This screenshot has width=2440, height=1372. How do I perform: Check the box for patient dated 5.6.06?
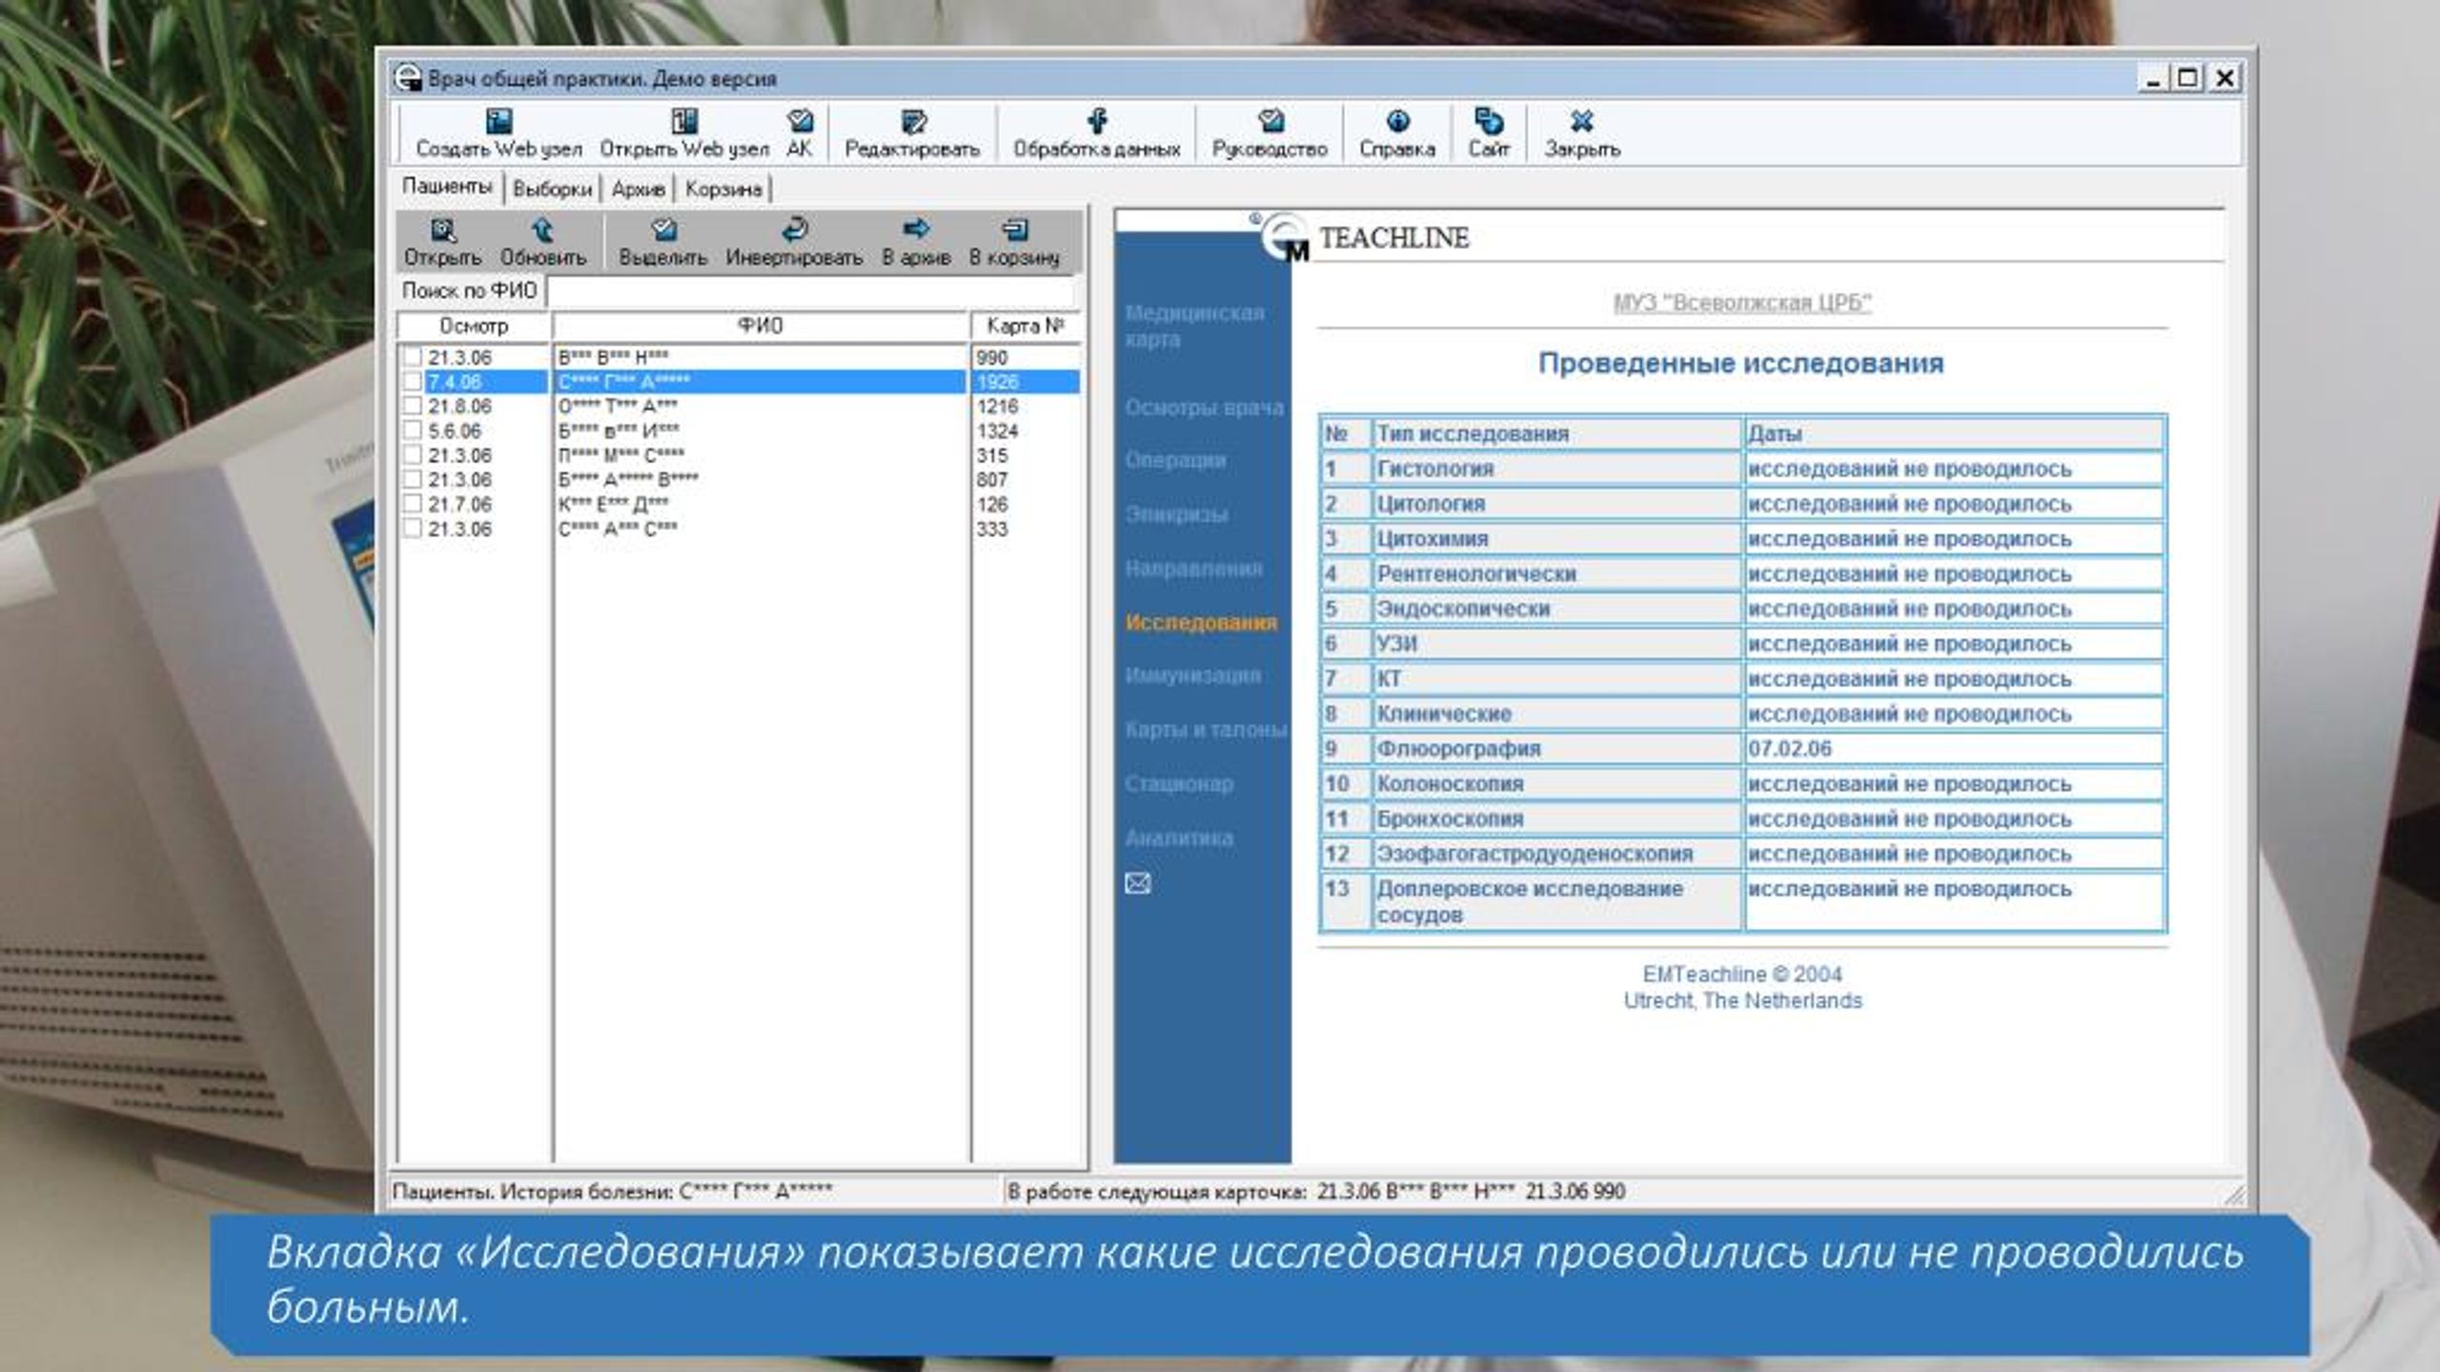coord(413,431)
